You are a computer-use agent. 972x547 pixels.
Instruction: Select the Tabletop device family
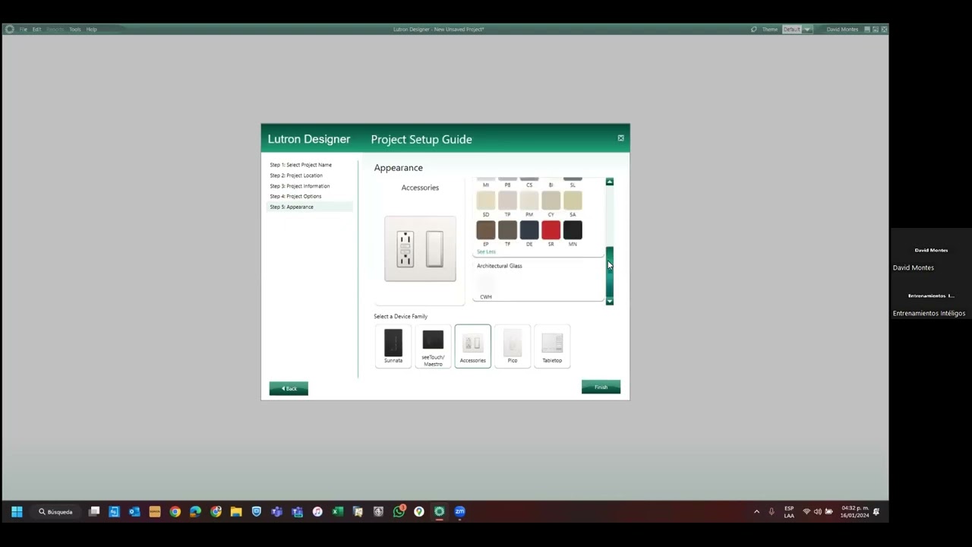[552, 346]
